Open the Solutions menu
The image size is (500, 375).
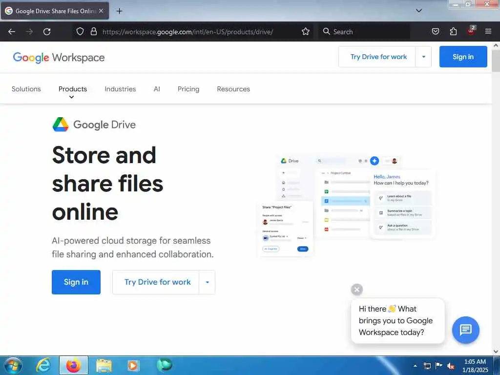pos(26,89)
